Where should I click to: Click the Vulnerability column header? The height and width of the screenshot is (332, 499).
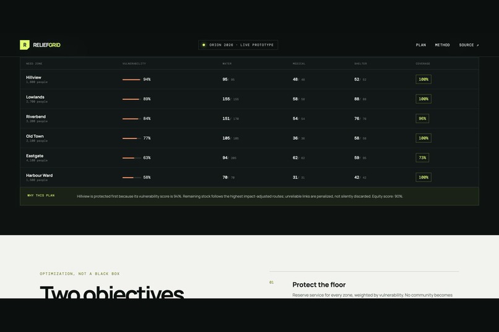point(134,64)
